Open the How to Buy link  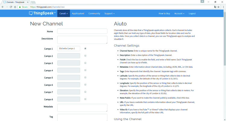(x=164, y=14)
